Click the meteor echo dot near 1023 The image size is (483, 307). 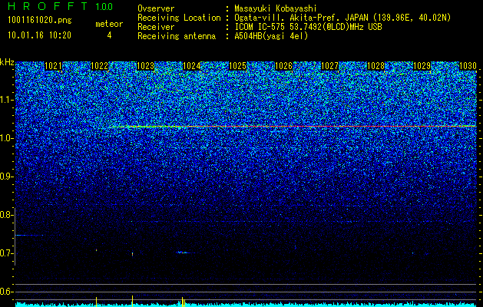click(x=132, y=254)
